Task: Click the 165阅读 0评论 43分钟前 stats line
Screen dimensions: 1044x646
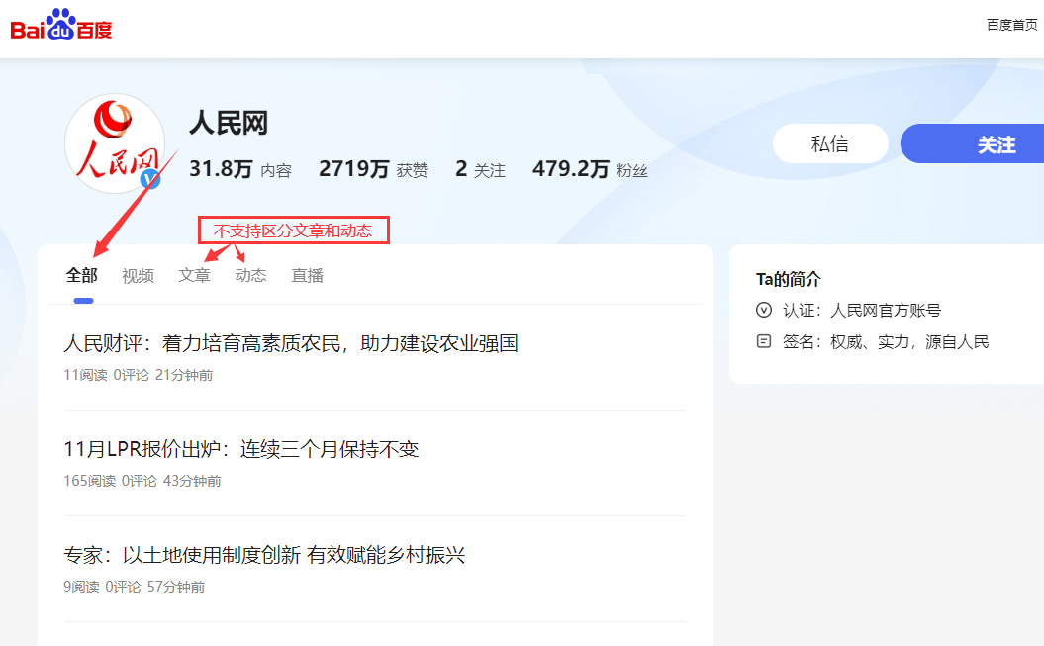Action: coord(142,481)
